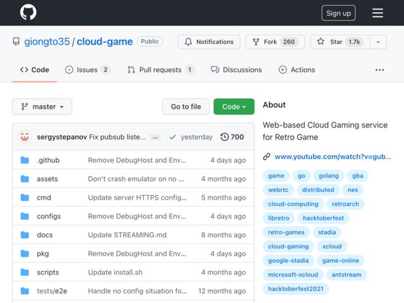Click the configs folder icon

[25, 216]
